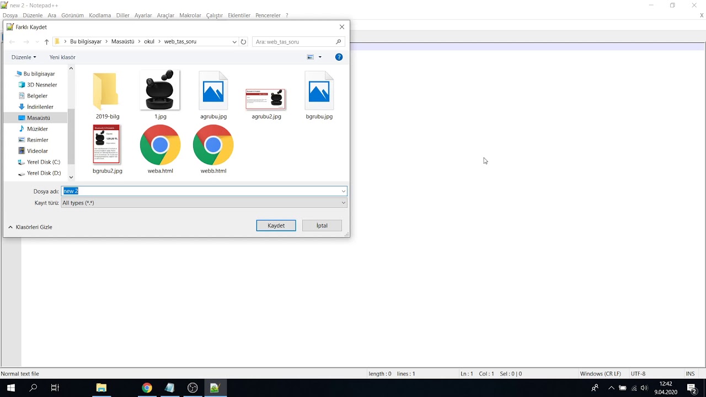This screenshot has width=706, height=397.
Task: Open the Eklentiler menu in Notepad++
Action: coord(239,15)
